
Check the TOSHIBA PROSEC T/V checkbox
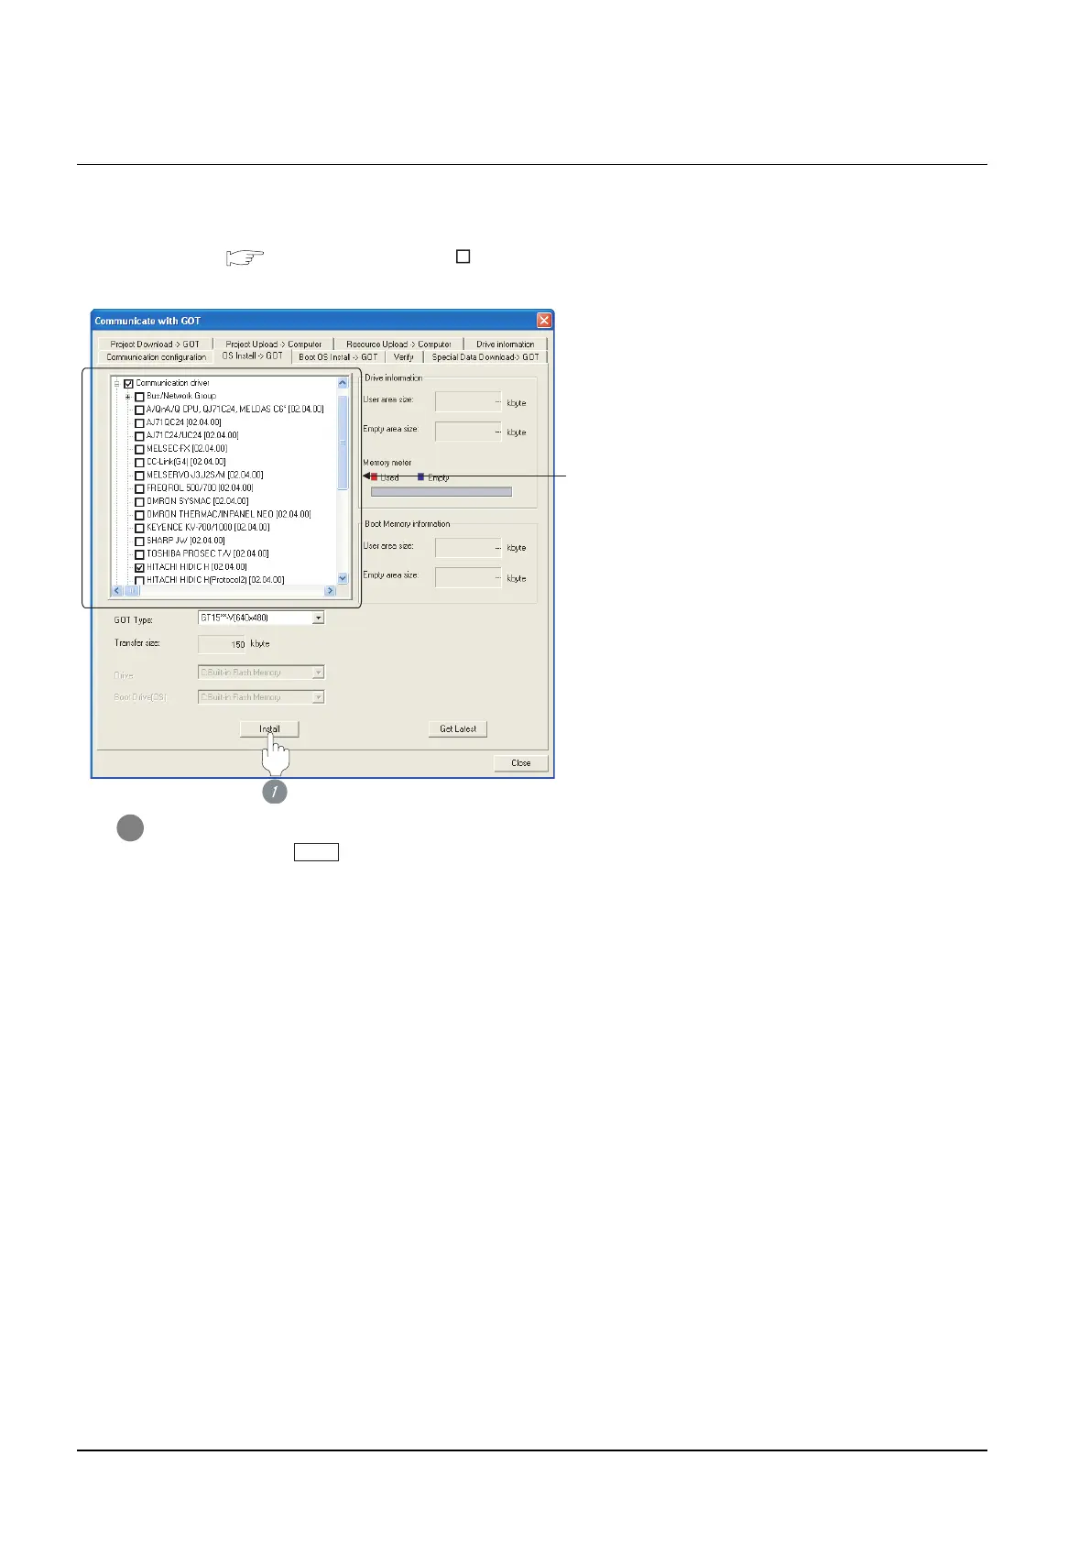pos(140,554)
